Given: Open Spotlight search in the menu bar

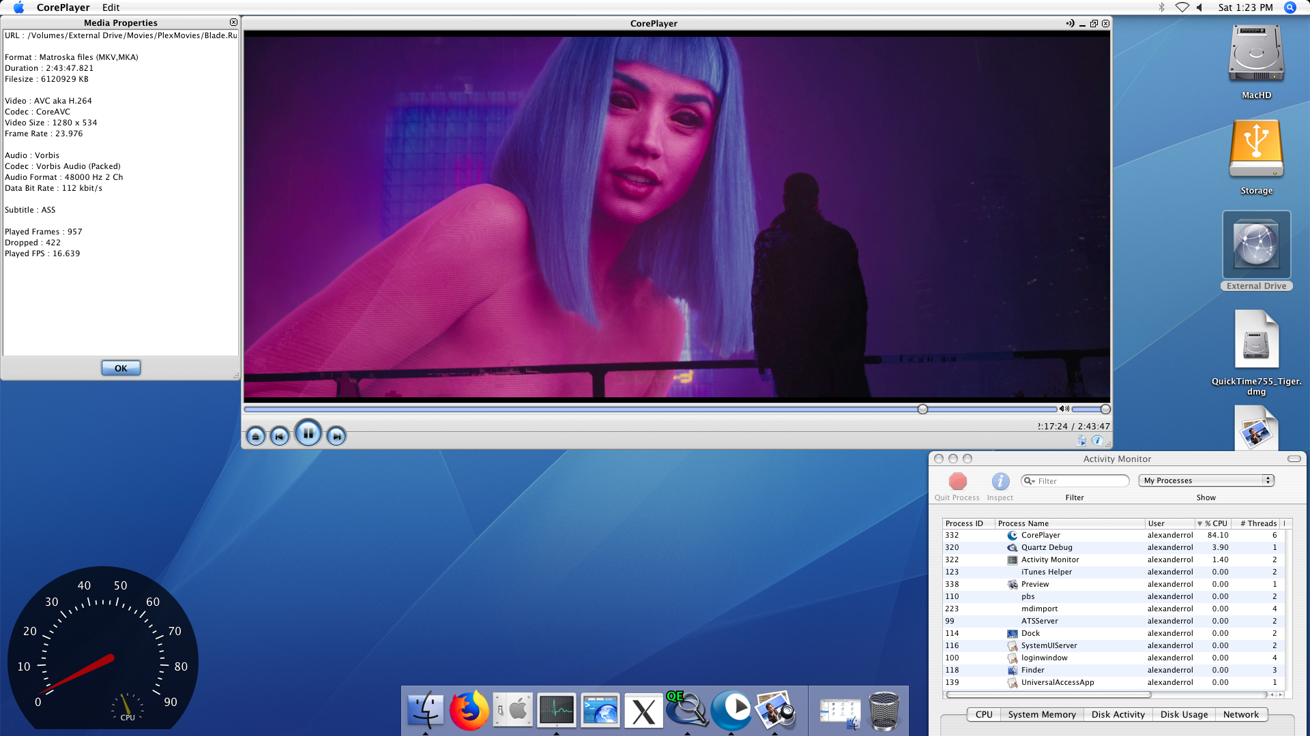Looking at the screenshot, I should pyautogui.click(x=1290, y=7).
